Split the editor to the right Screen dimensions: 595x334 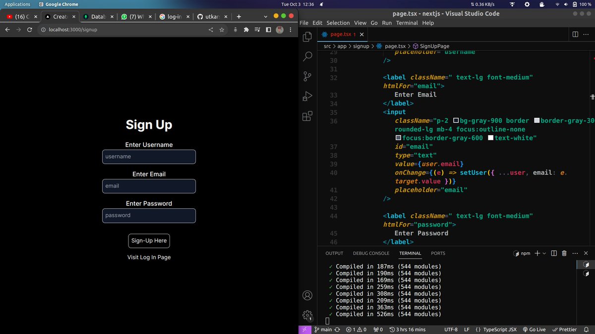[x=575, y=34]
